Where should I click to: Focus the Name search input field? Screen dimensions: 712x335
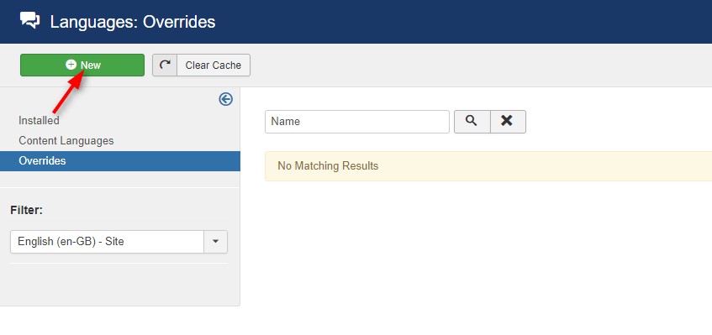357,122
